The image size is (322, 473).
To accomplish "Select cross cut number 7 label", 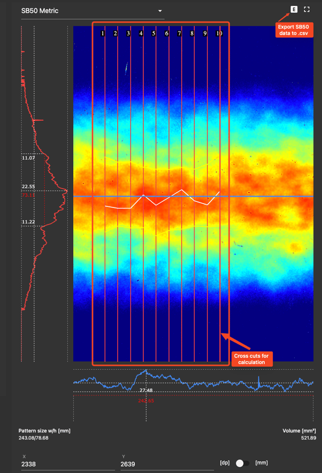I will tap(179, 33).
